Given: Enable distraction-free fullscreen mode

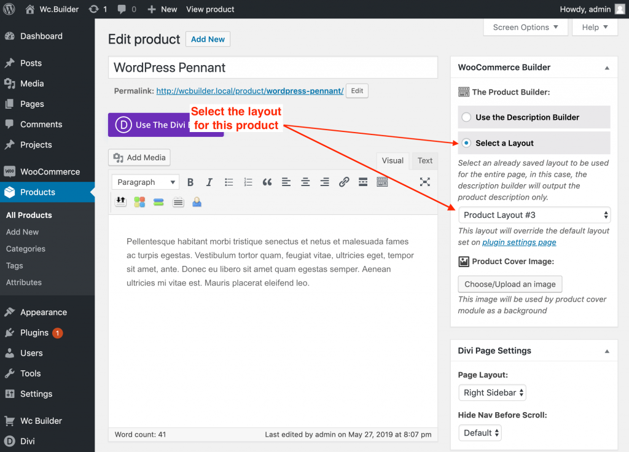Looking at the screenshot, I should (425, 182).
